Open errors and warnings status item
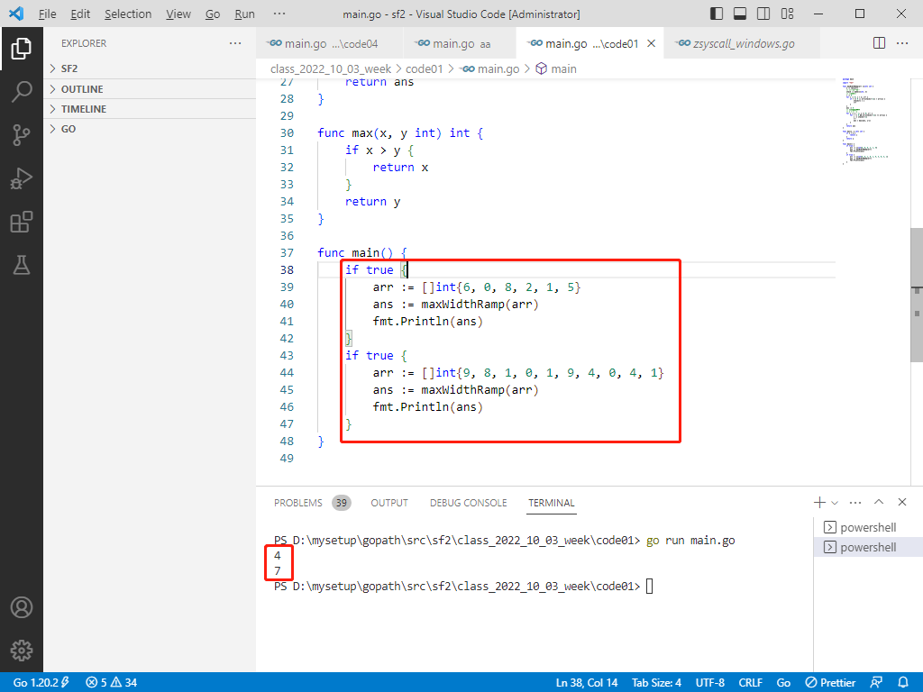This screenshot has width=923, height=692. (111, 683)
